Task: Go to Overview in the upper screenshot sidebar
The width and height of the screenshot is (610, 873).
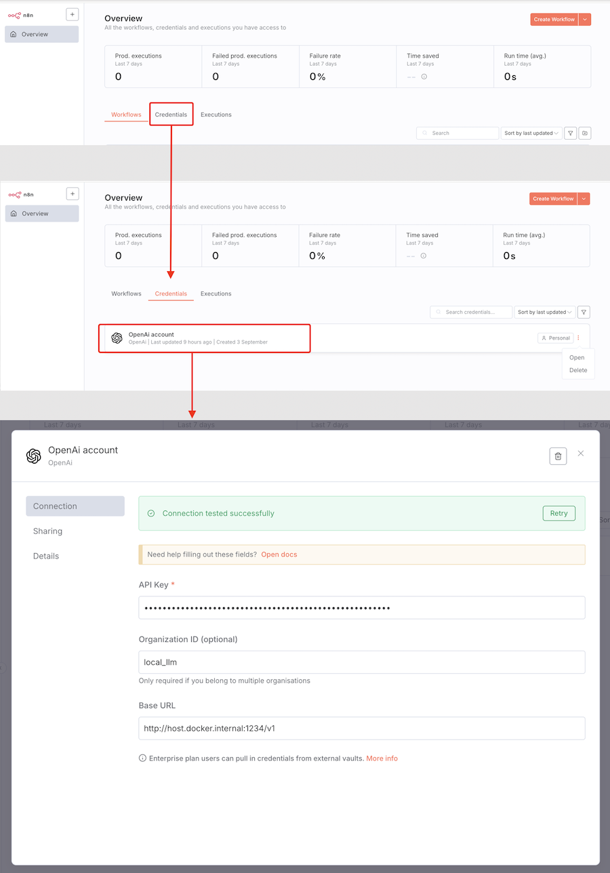Action: coord(42,34)
